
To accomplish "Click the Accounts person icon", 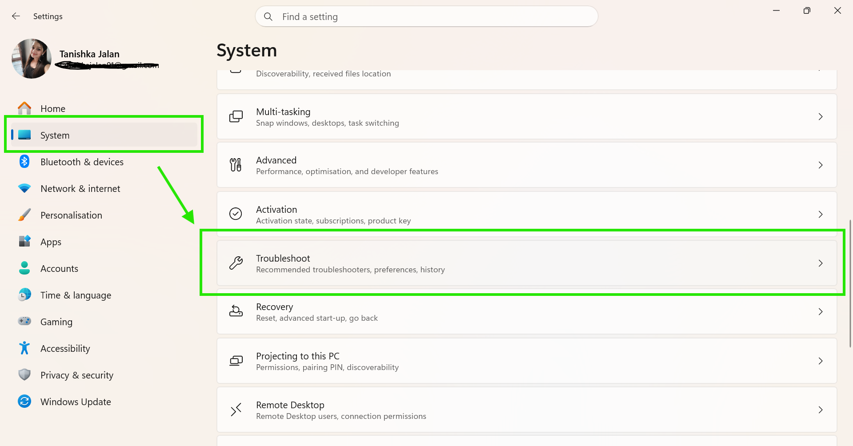I will [24, 268].
